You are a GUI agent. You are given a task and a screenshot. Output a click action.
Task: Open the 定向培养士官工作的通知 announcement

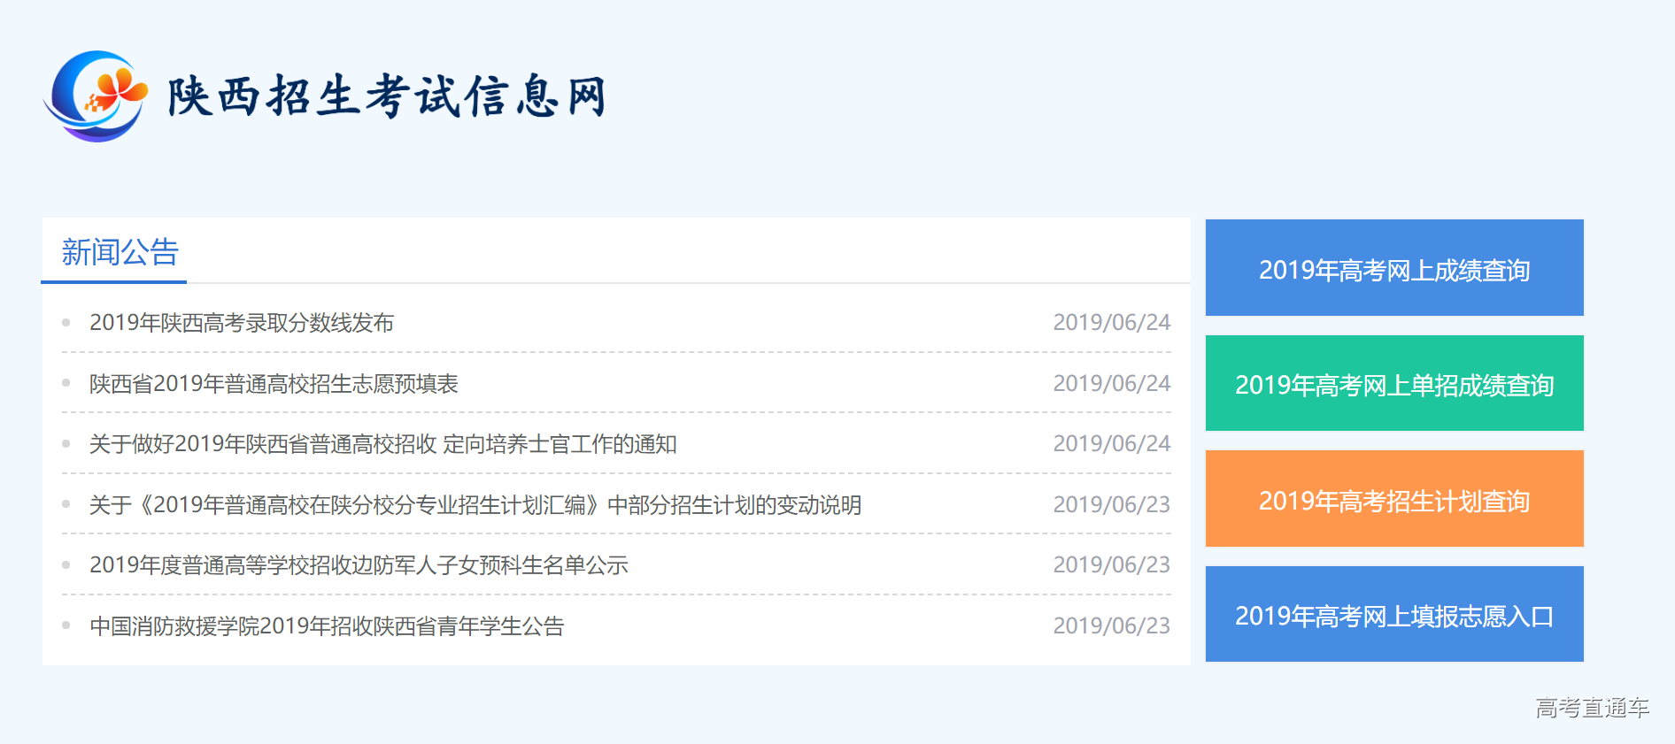click(x=382, y=444)
